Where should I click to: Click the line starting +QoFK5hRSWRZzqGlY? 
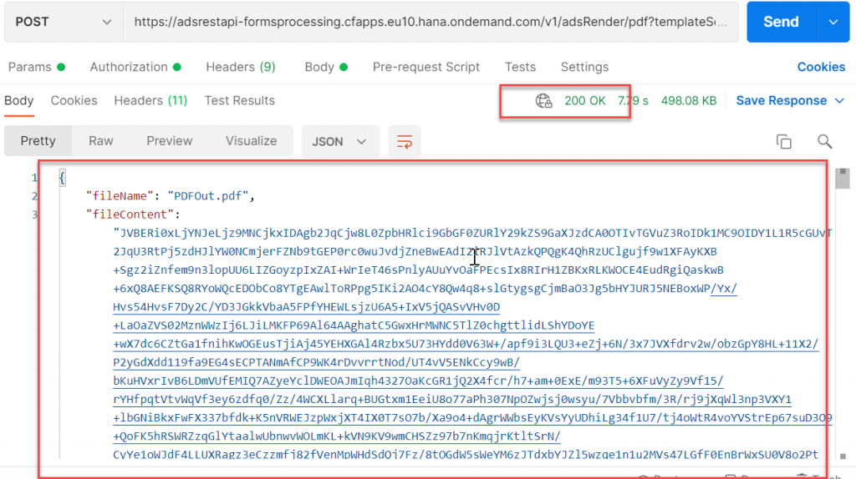coord(336,436)
